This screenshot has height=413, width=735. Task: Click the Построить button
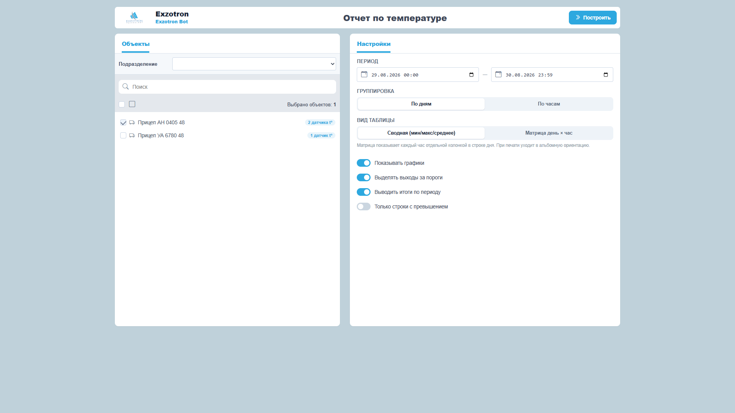(593, 18)
